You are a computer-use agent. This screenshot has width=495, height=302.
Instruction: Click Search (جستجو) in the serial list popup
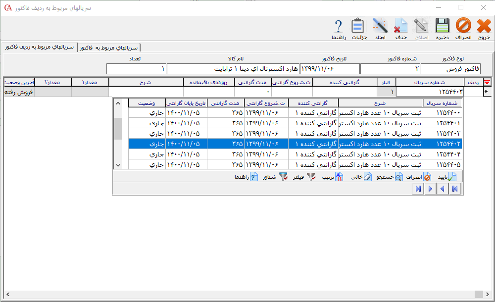point(388,177)
